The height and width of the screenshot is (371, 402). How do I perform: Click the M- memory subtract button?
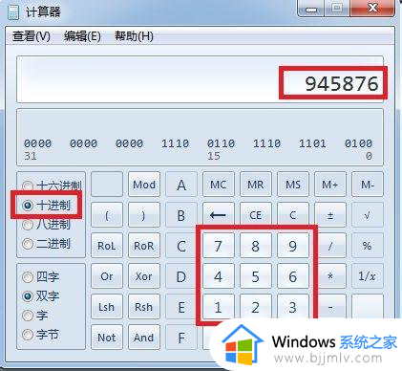(x=368, y=185)
